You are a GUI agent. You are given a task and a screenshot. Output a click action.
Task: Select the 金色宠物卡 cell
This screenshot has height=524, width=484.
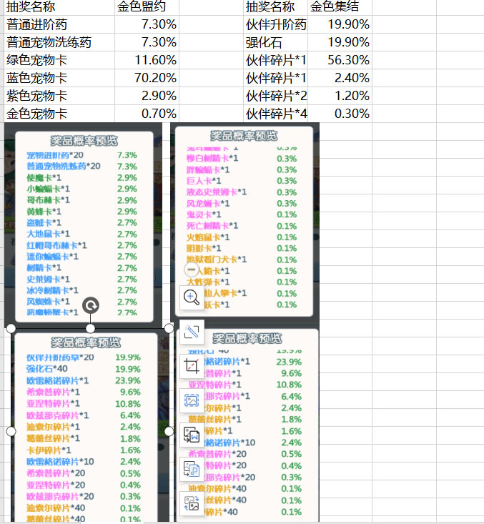click(59, 114)
